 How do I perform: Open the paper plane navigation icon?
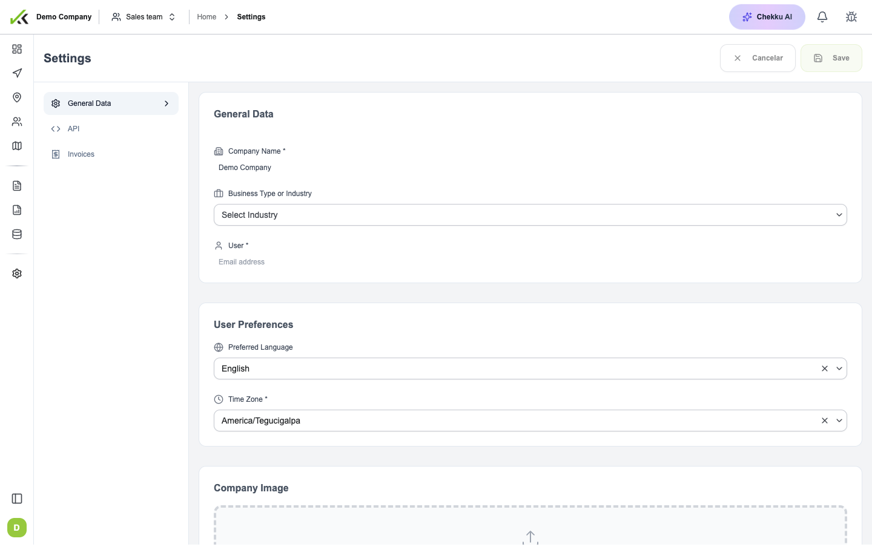tap(17, 73)
